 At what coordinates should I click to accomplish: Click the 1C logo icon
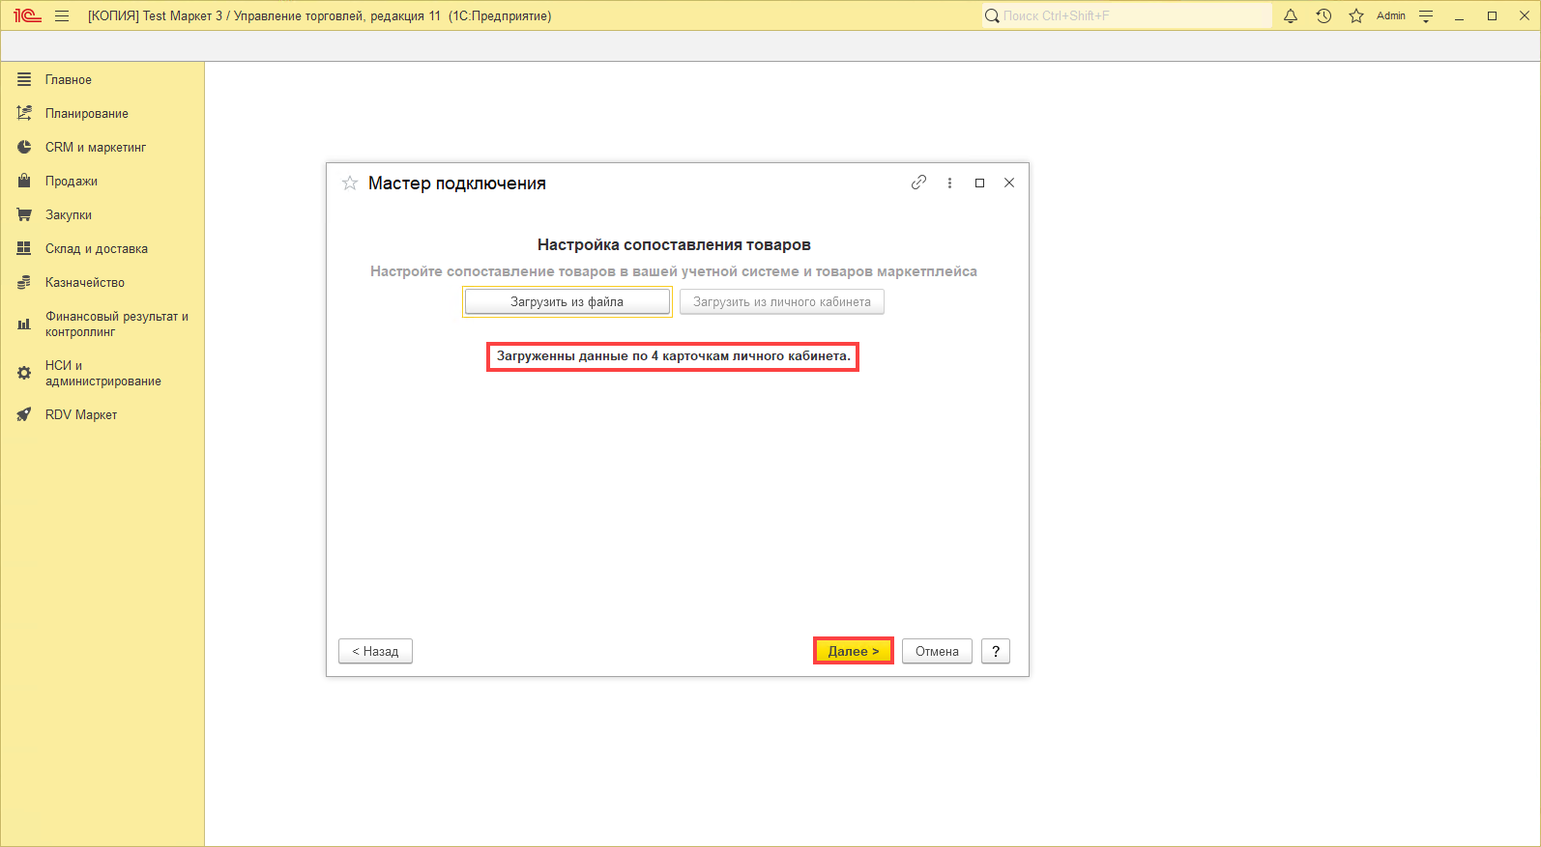pyautogui.click(x=27, y=15)
